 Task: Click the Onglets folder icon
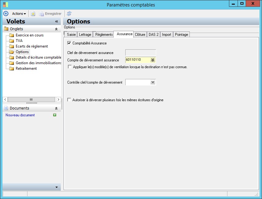point(6,29)
